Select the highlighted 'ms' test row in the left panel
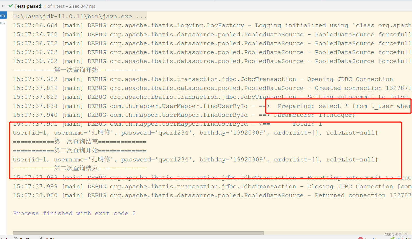Viewport: 412px width, 239px height. click(x=3, y=15)
